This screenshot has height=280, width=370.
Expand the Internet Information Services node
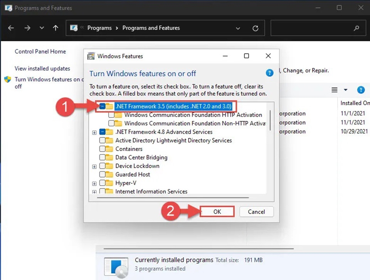(x=94, y=191)
